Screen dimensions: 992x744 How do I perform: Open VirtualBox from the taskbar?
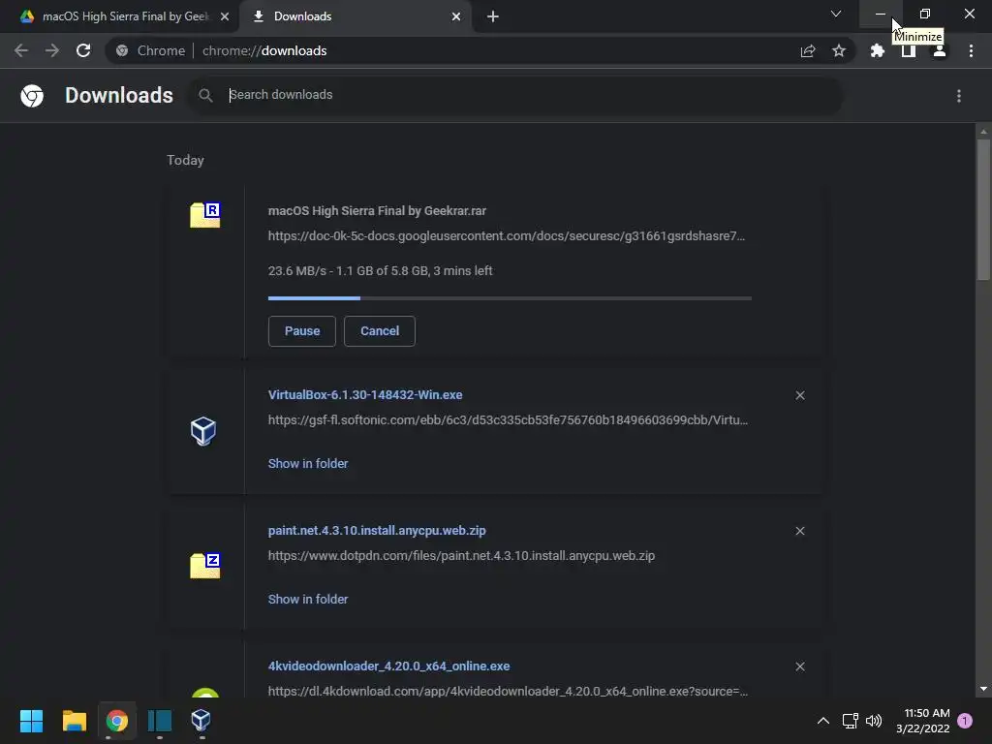(201, 721)
